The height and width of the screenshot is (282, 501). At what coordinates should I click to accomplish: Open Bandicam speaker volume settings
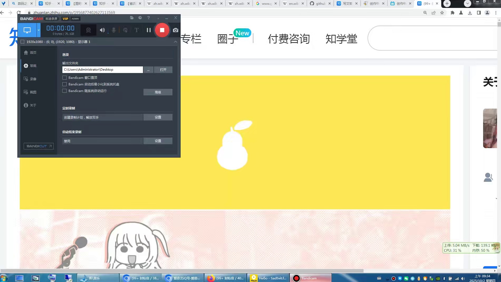point(102,30)
